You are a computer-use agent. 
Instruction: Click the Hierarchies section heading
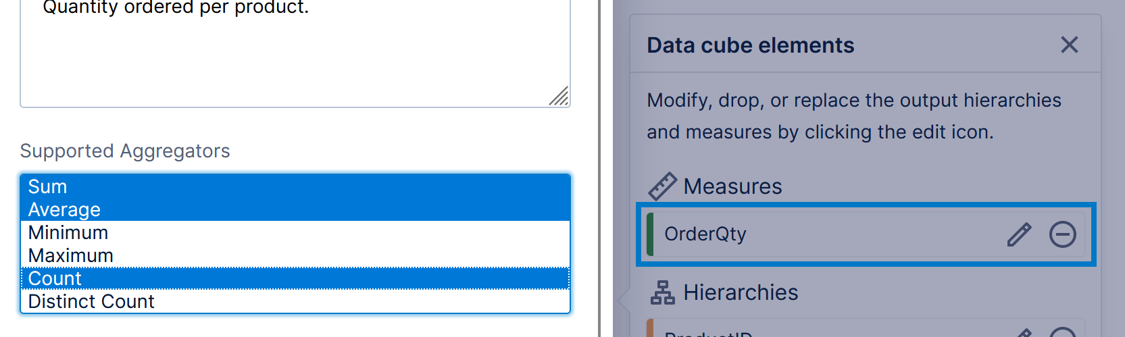pyautogui.click(x=741, y=292)
